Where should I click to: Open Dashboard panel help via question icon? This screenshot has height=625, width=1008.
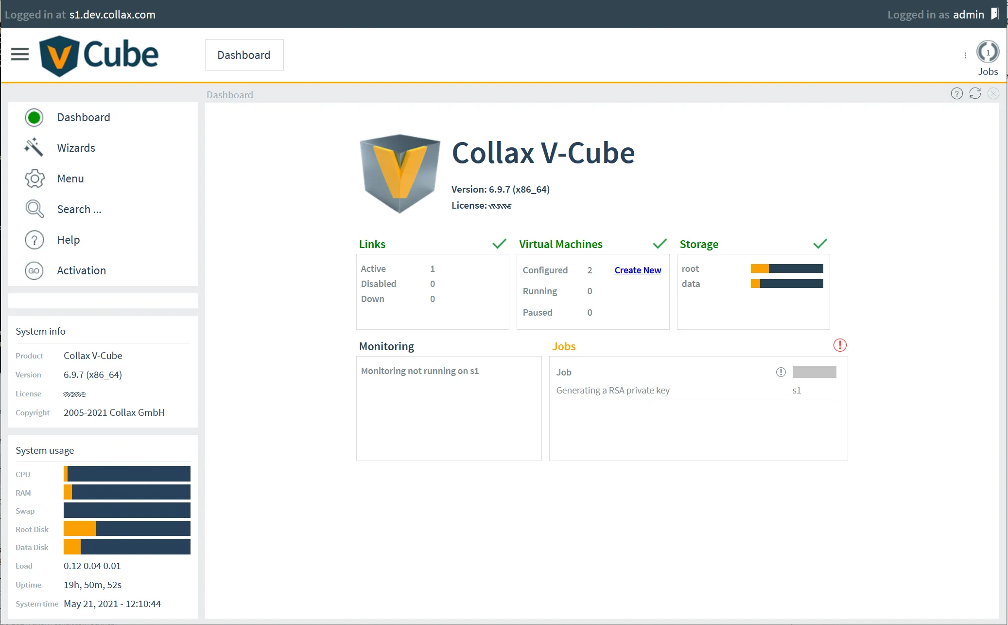956,93
